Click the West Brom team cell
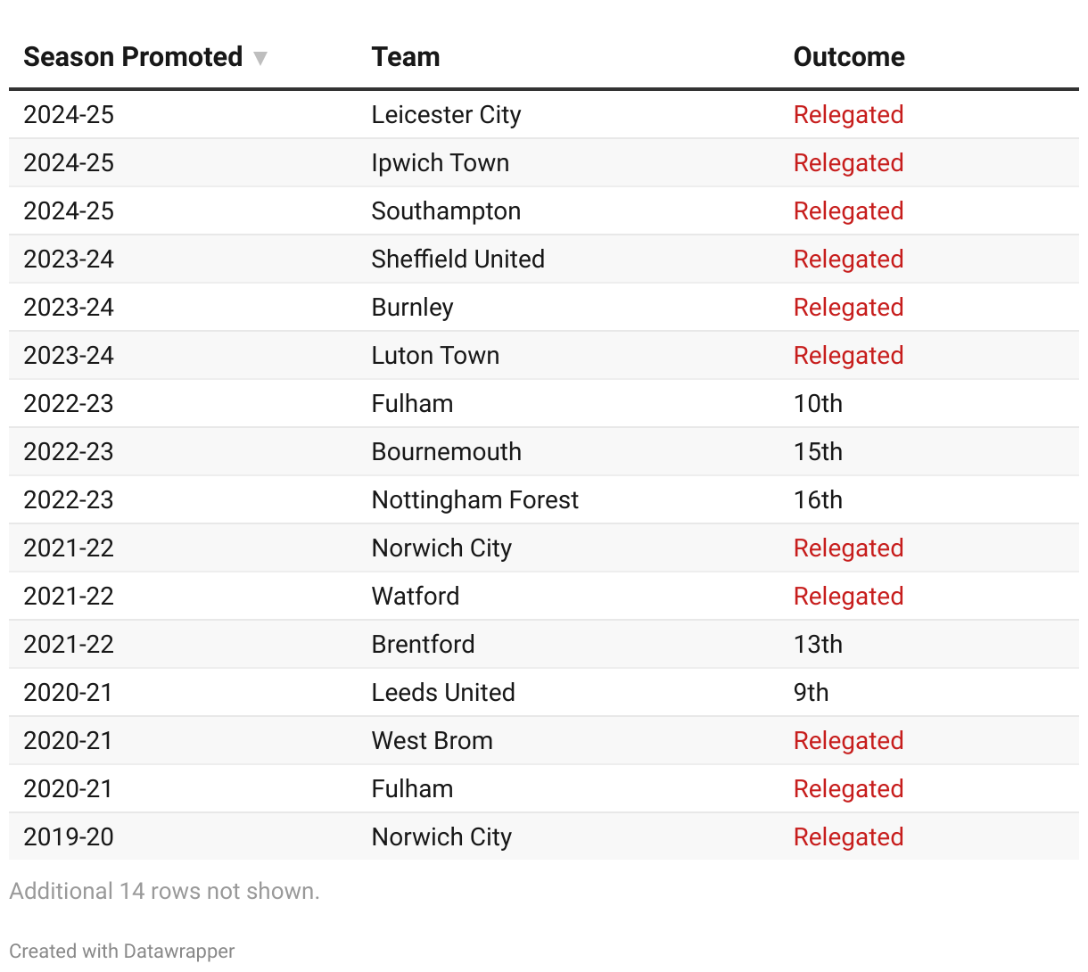Screen dimensions: 1088x972 [x=432, y=741]
